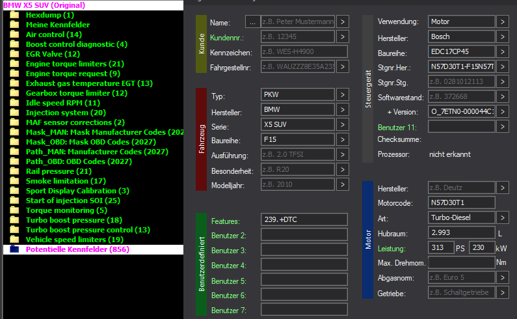
Task: Click the Potentielle Kennfelder folder icon
Action: [x=14, y=249]
